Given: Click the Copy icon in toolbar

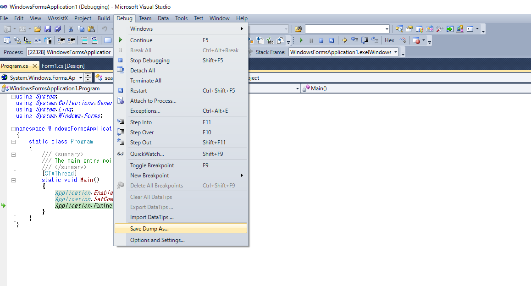Looking at the screenshot, I should tap(81, 29).
